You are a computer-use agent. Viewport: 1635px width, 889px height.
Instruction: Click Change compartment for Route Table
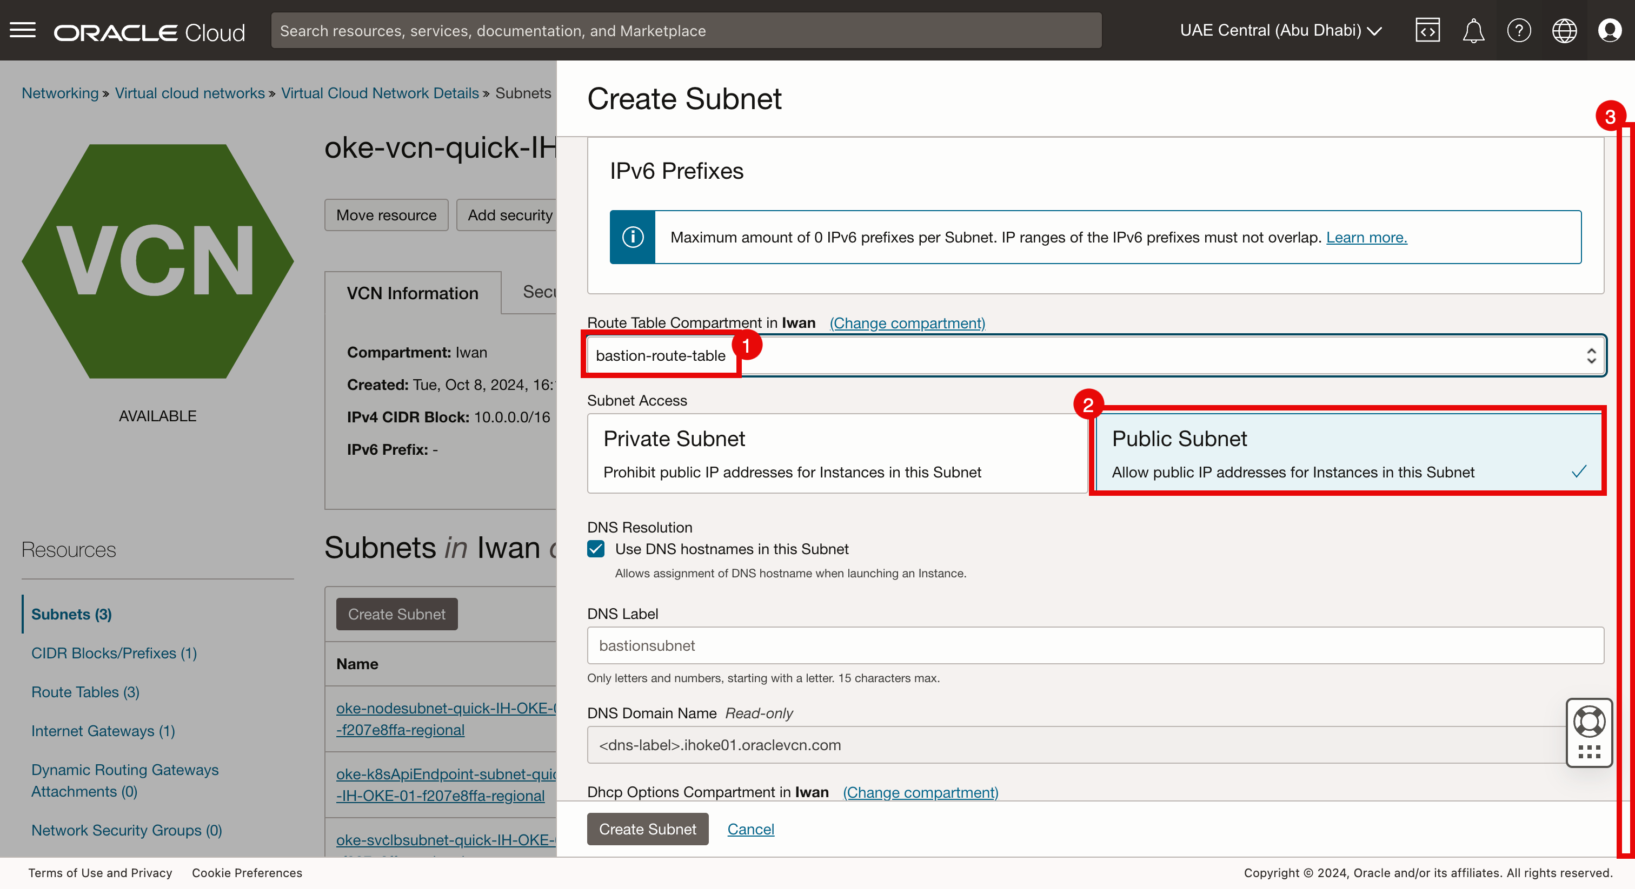coord(907,324)
